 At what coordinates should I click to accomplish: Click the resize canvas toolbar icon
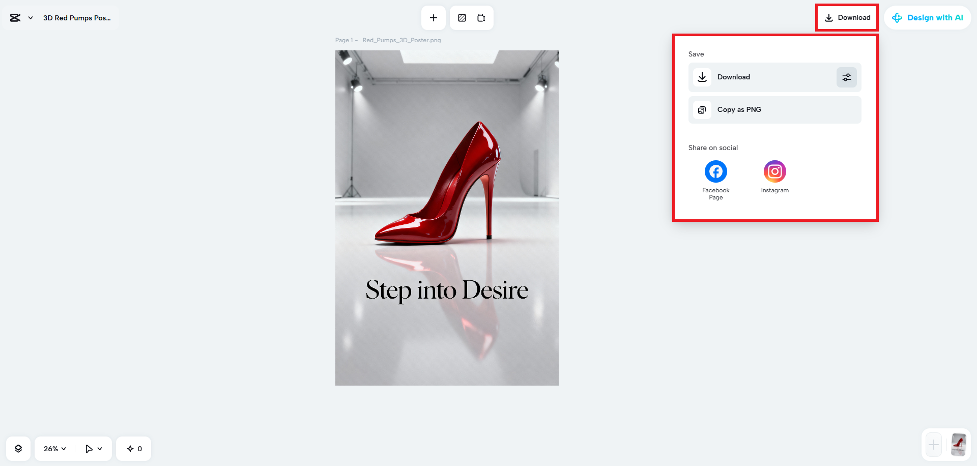tap(481, 18)
